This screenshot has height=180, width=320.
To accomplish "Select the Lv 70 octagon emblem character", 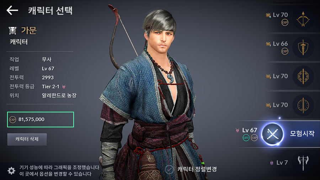I will (303, 76).
